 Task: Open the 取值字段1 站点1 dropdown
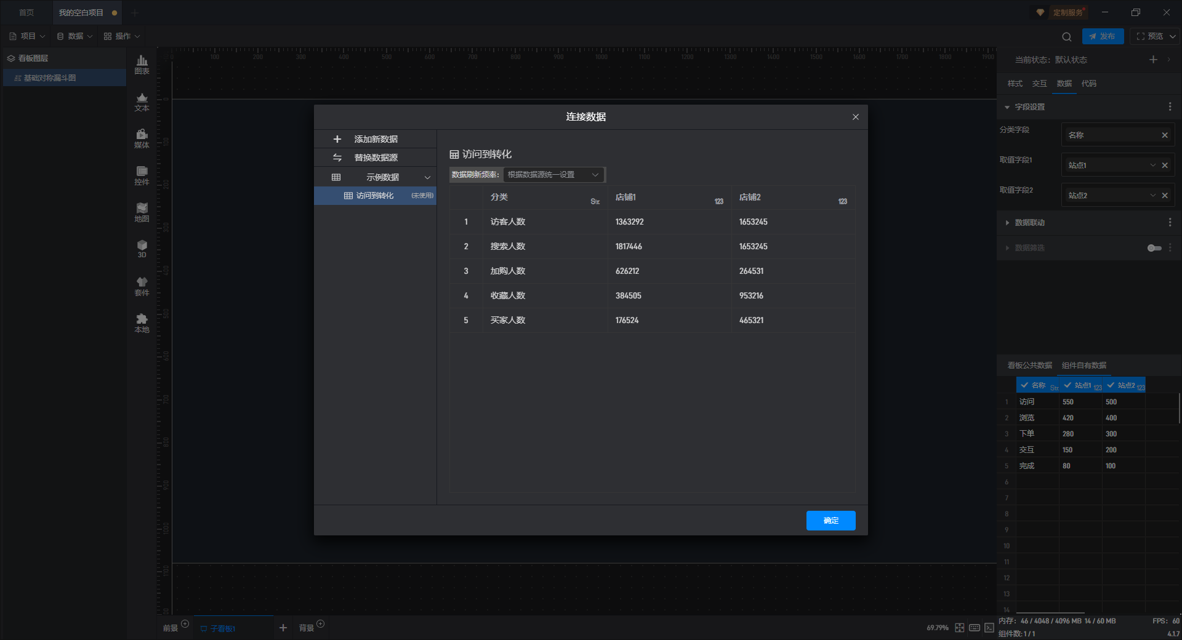point(1152,165)
